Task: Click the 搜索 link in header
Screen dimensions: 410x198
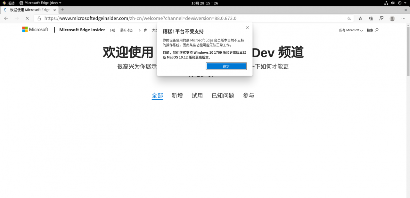Action: tap(373, 30)
